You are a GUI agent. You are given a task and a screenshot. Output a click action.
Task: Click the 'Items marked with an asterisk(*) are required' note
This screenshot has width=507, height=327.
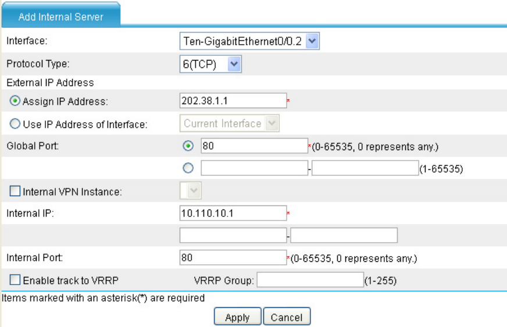pyautogui.click(x=103, y=297)
